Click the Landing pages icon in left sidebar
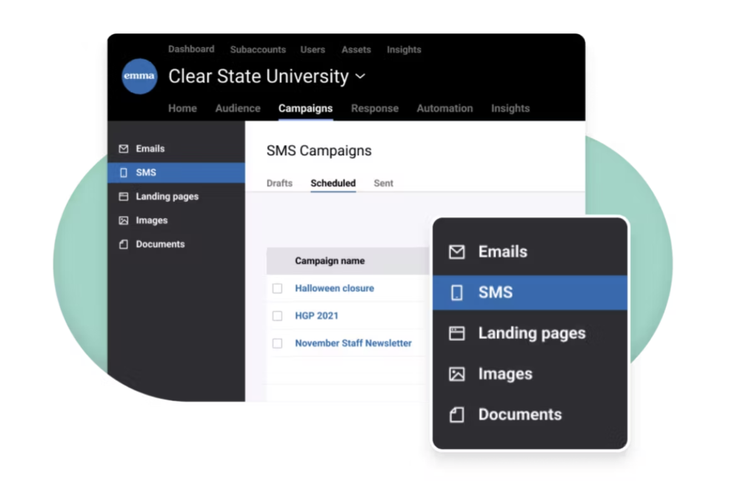Viewport: 729px width, 481px height. tap(124, 197)
